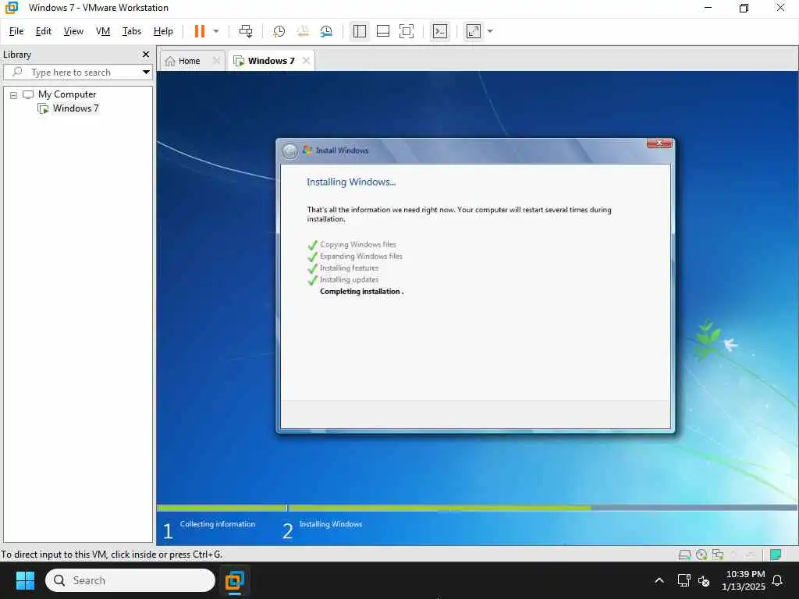Toggle the library sidebar view
The height and width of the screenshot is (599, 799).
click(x=359, y=31)
